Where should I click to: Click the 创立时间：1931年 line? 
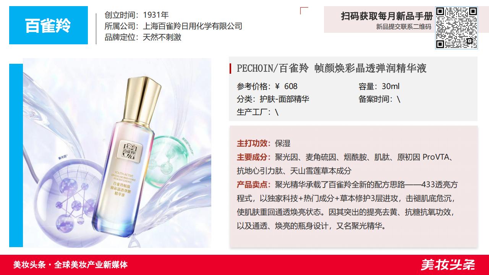coord(137,15)
